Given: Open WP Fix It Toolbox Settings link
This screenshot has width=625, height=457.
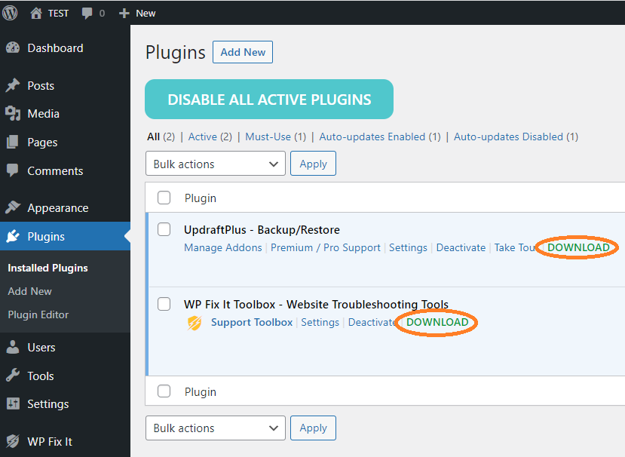Looking at the screenshot, I should coord(320,322).
